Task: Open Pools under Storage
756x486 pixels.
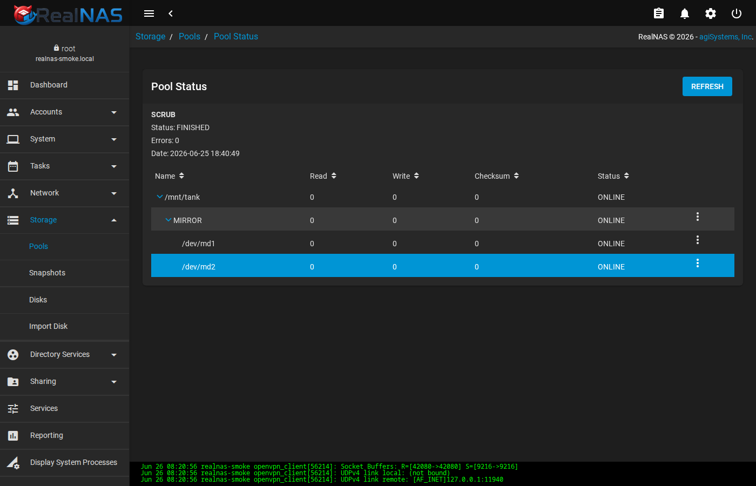Action: tap(65, 246)
